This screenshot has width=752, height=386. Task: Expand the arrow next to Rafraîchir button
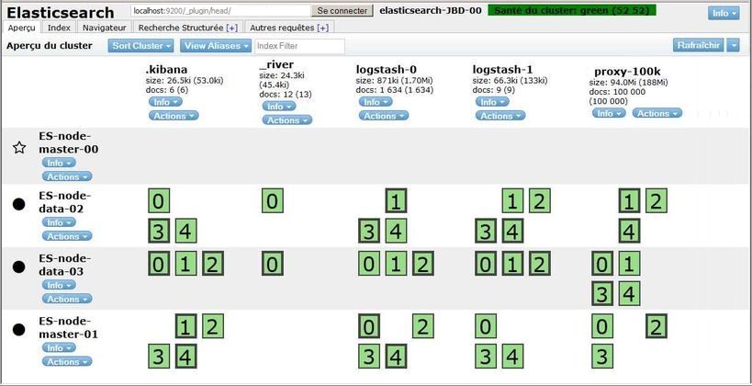coord(732,45)
